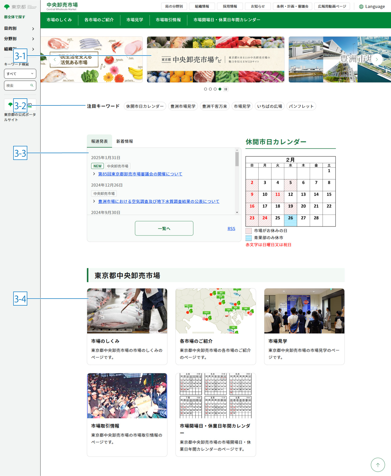The width and height of the screenshot is (391, 476).
Task: Click the 2月 calendar image
Action: point(291,191)
